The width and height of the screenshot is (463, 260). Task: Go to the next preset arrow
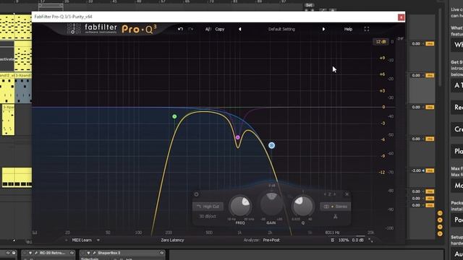pos(323,29)
